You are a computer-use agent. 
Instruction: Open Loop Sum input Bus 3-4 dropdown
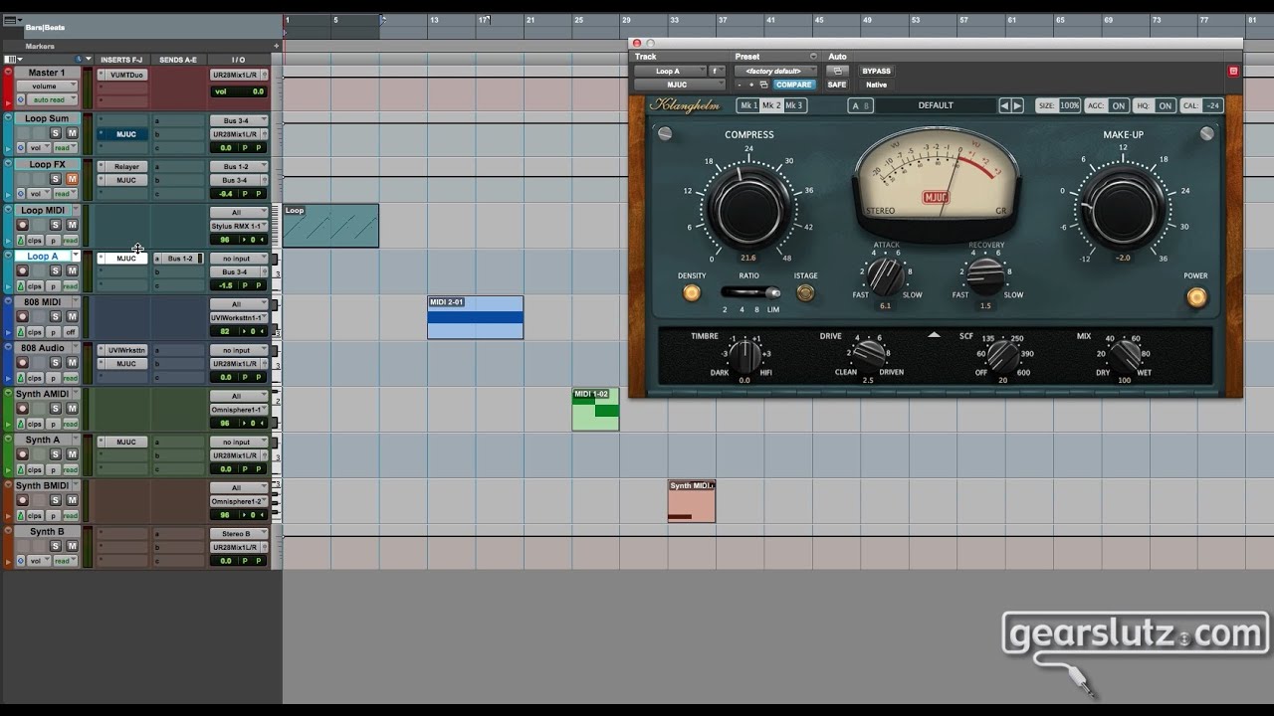pos(239,120)
